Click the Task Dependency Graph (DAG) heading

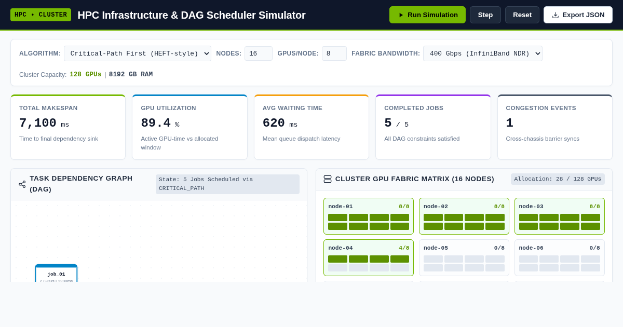(x=81, y=184)
